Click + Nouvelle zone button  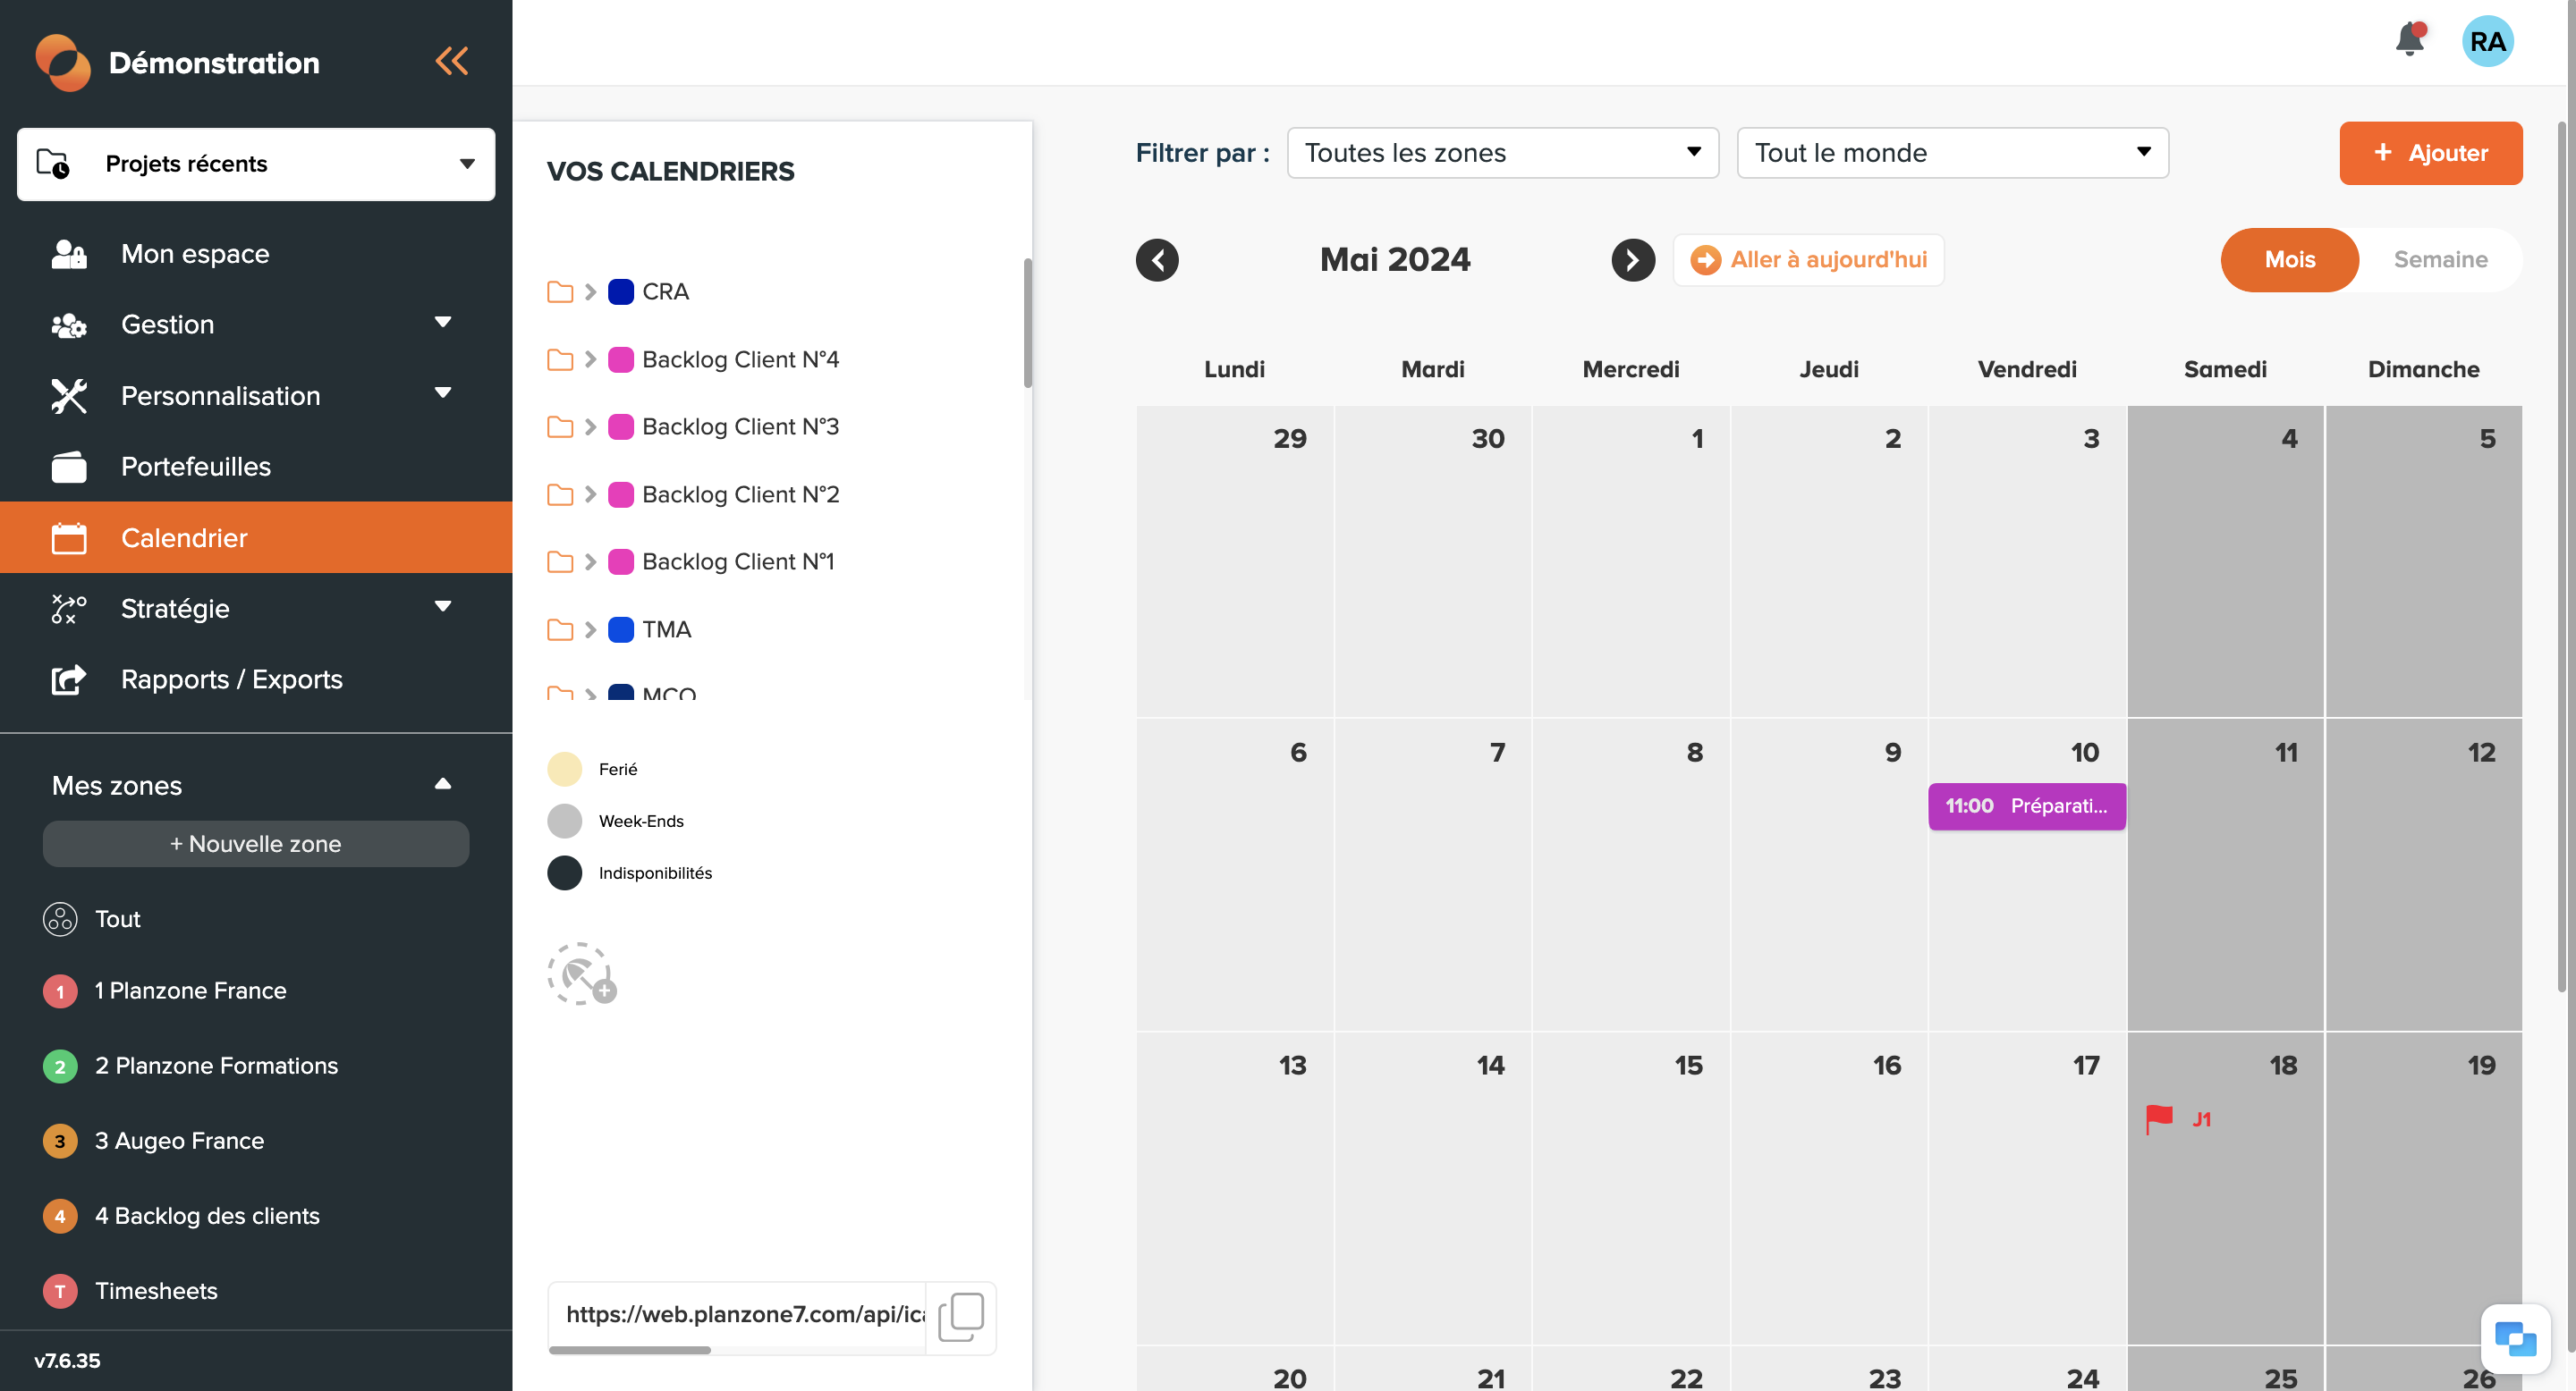click(x=255, y=845)
